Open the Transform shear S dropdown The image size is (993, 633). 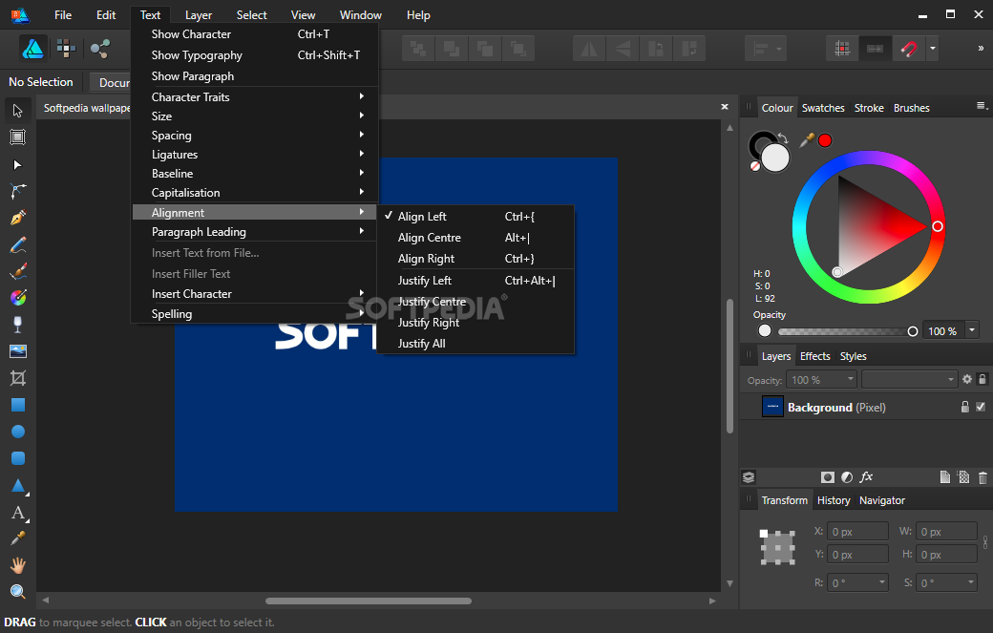[x=971, y=582]
